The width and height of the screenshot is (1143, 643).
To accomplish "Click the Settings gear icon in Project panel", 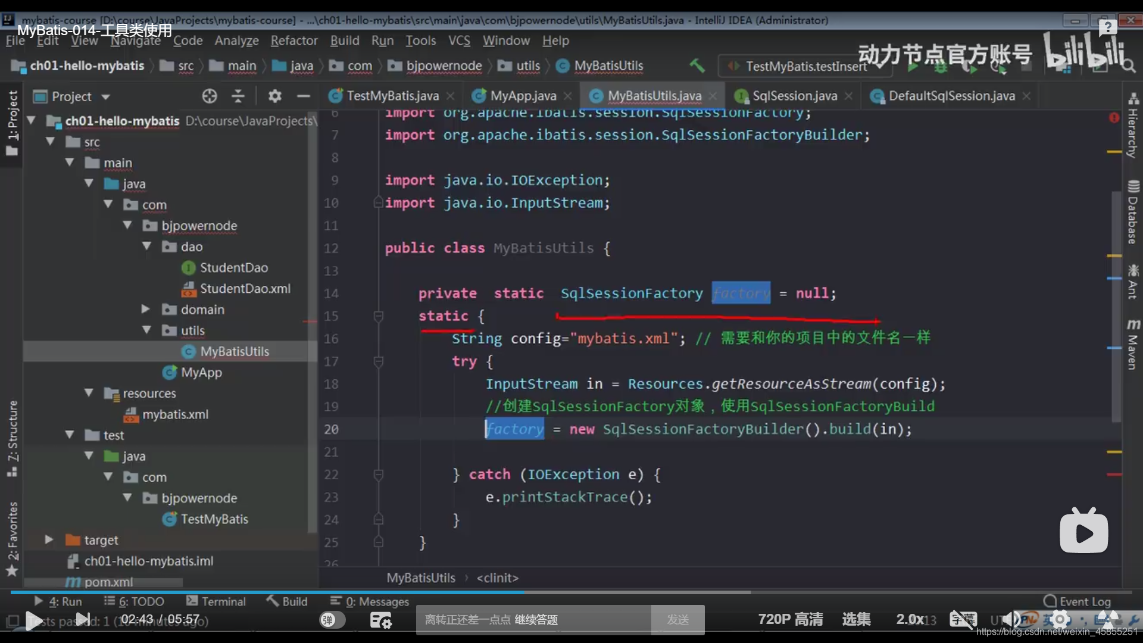I will click(x=274, y=96).
